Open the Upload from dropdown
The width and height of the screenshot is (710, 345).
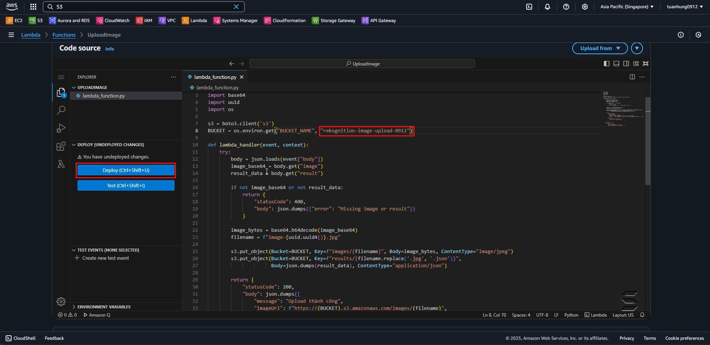[x=600, y=48]
